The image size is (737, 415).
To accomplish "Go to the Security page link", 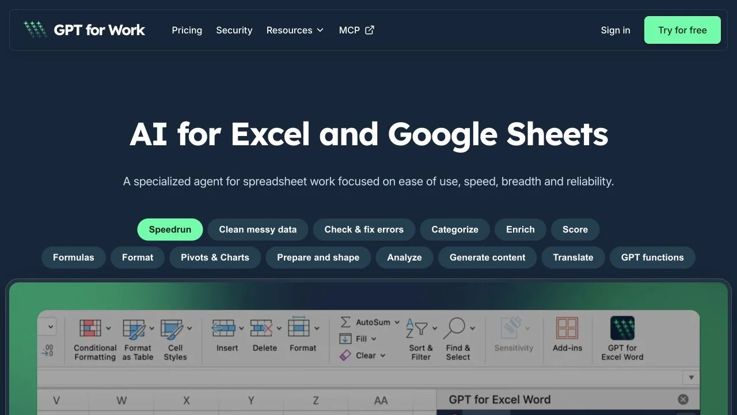I will click(234, 30).
